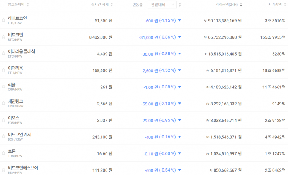The width and height of the screenshot is (288, 175).
Task: Toggle favorite star for 이더리움 ETH/KRW
Action: click(3, 70)
